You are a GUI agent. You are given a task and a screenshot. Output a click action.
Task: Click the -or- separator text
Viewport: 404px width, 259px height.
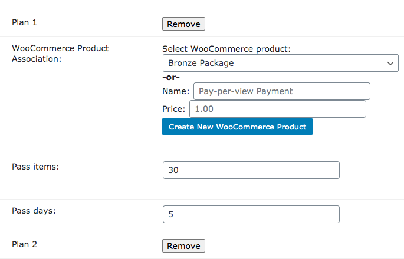pos(171,77)
